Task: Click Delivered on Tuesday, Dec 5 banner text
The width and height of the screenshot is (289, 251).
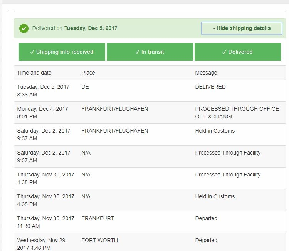Action: click(x=75, y=28)
